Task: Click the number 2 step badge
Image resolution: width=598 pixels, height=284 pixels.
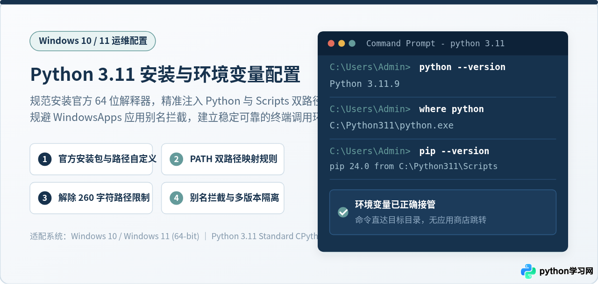Action: 176,159
